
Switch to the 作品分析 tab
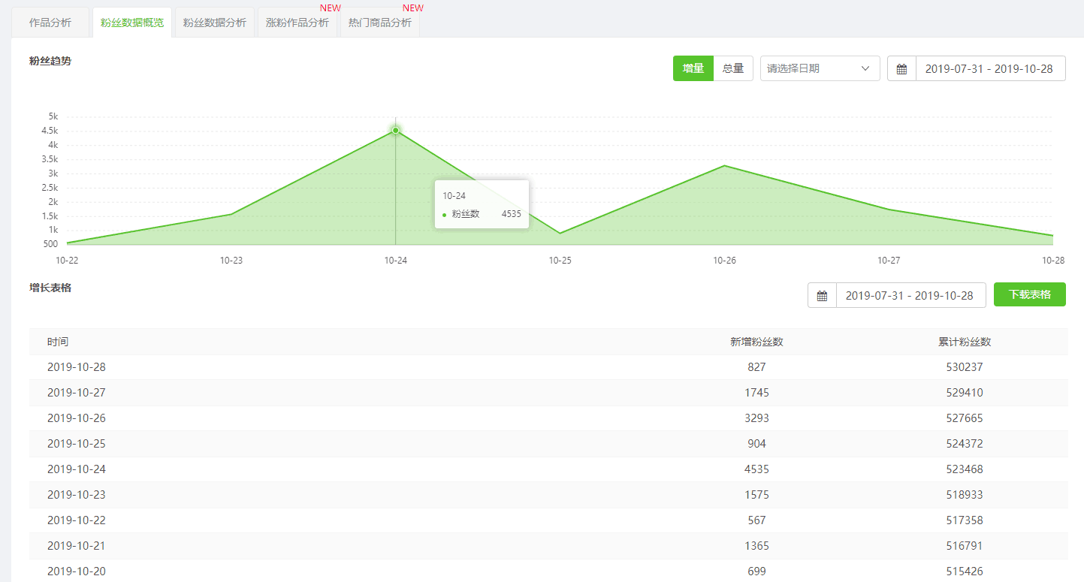(50, 23)
